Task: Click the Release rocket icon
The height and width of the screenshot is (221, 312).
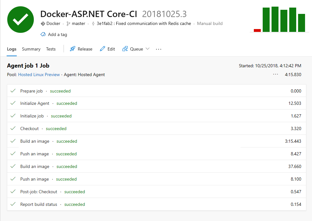Action: 73,49
